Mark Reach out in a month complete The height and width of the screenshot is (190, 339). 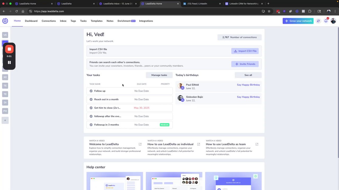coord(91,99)
